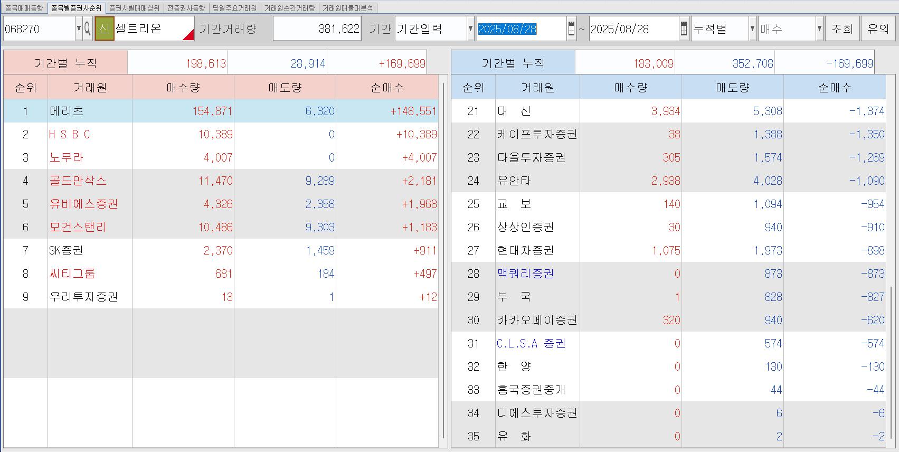Image resolution: width=899 pixels, height=452 pixels.
Task: Open the start date calendar picker
Action: point(571,29)
